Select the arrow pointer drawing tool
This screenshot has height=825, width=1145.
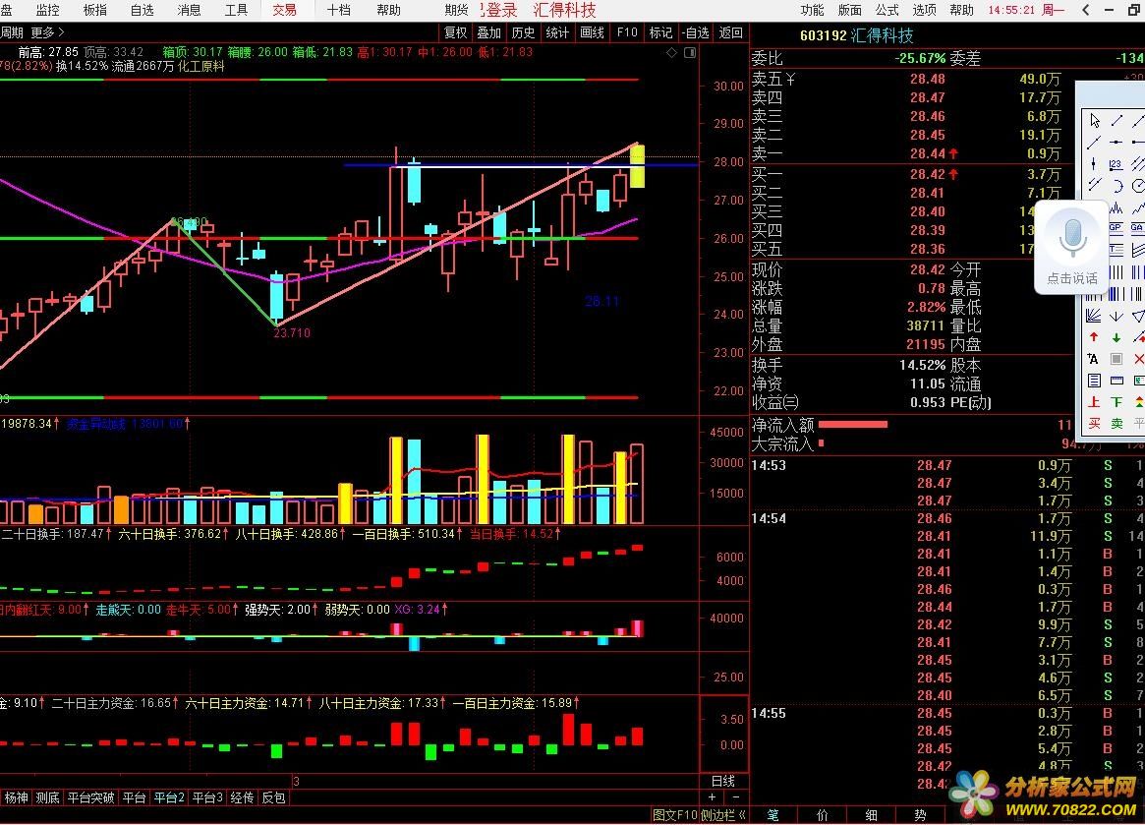click(1094, 121)
